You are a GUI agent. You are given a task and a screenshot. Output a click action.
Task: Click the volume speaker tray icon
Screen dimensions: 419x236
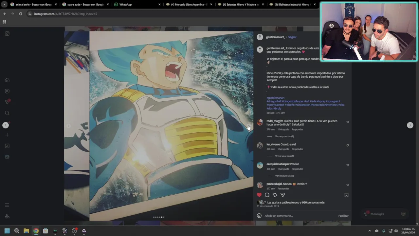point(396,231)
